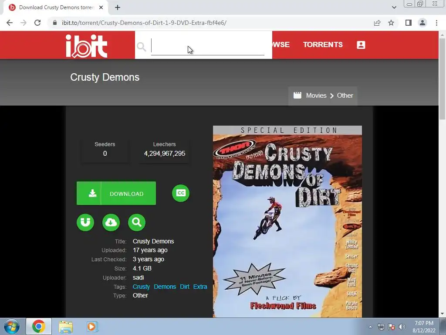Open the File Explorer taskbar icon

[x=66, y=326]
